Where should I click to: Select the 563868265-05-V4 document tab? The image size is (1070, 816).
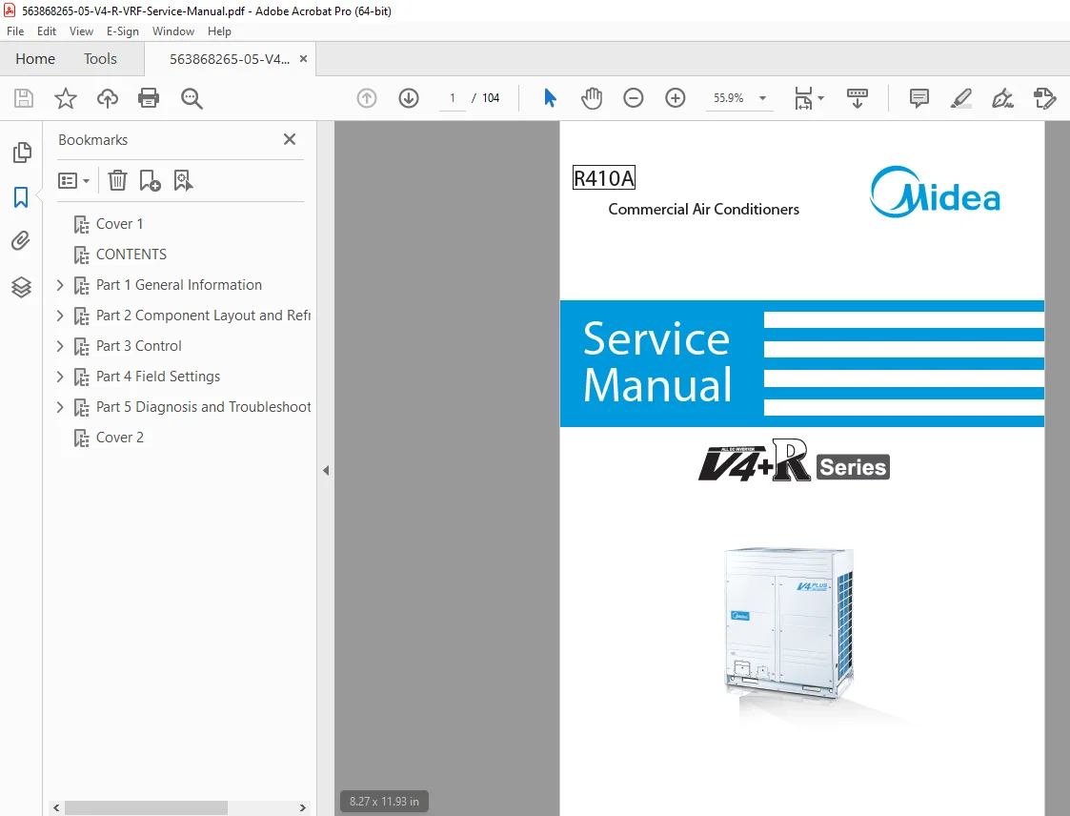point(230,59)
